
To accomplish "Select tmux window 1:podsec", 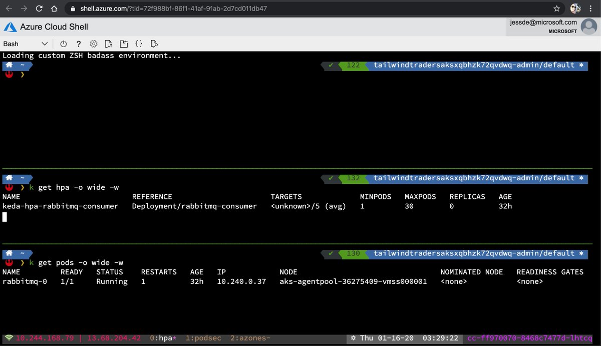I will tap(203, 338).
